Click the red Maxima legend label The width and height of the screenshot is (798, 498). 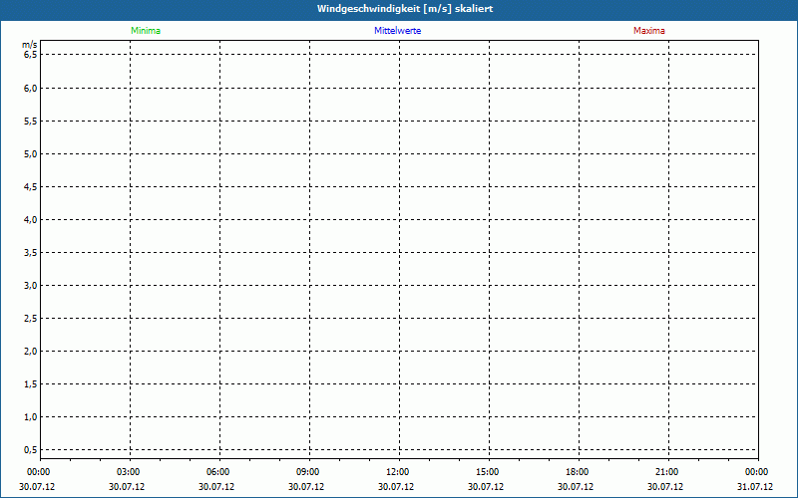pyautogui.click(x=649, y=31)
